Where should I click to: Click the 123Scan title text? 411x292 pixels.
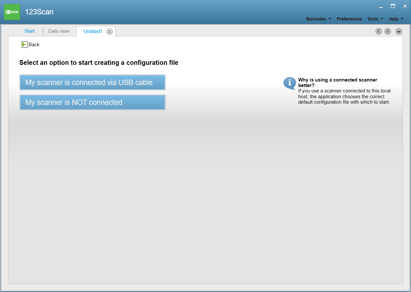pos(39,12)
